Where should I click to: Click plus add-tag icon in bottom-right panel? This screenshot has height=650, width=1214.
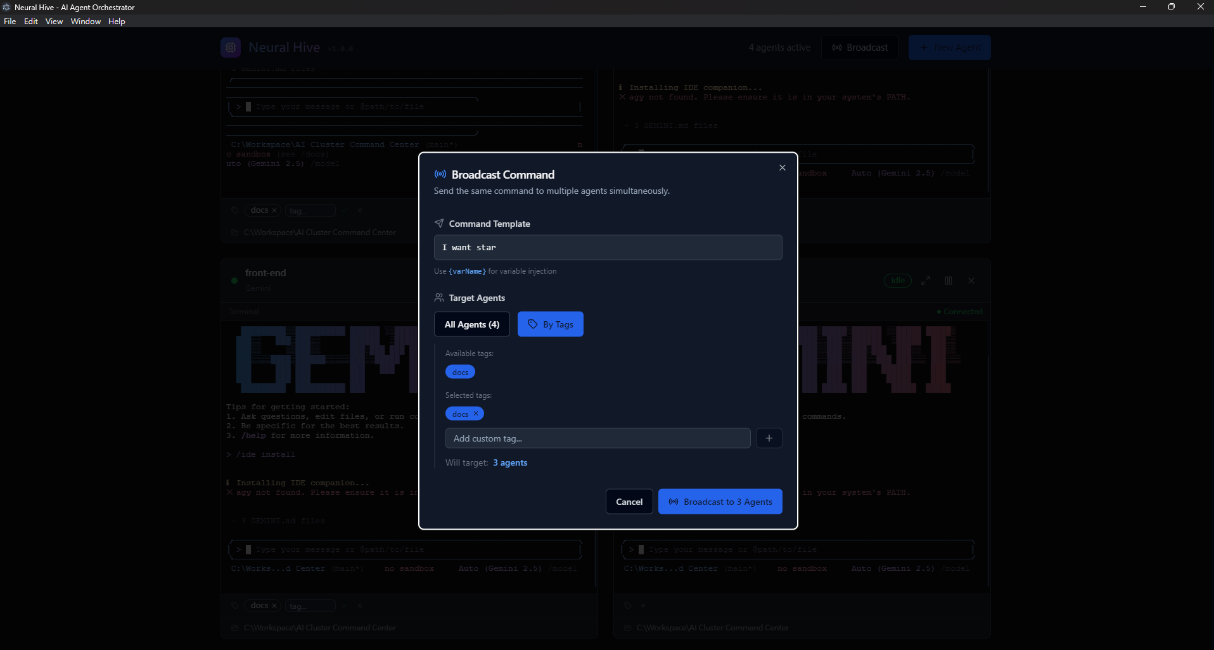click(643, 606)
